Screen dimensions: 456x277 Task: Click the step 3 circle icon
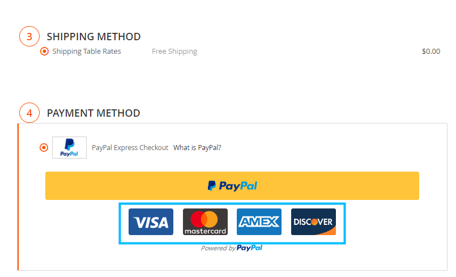coord(29,36)
